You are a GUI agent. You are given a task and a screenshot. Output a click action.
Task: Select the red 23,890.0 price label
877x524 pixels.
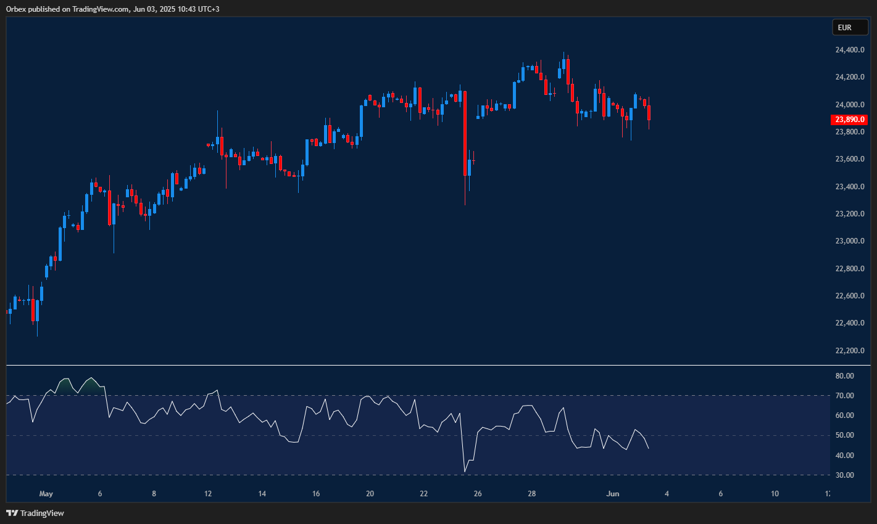pyautogui.click(x=850, y=120)
